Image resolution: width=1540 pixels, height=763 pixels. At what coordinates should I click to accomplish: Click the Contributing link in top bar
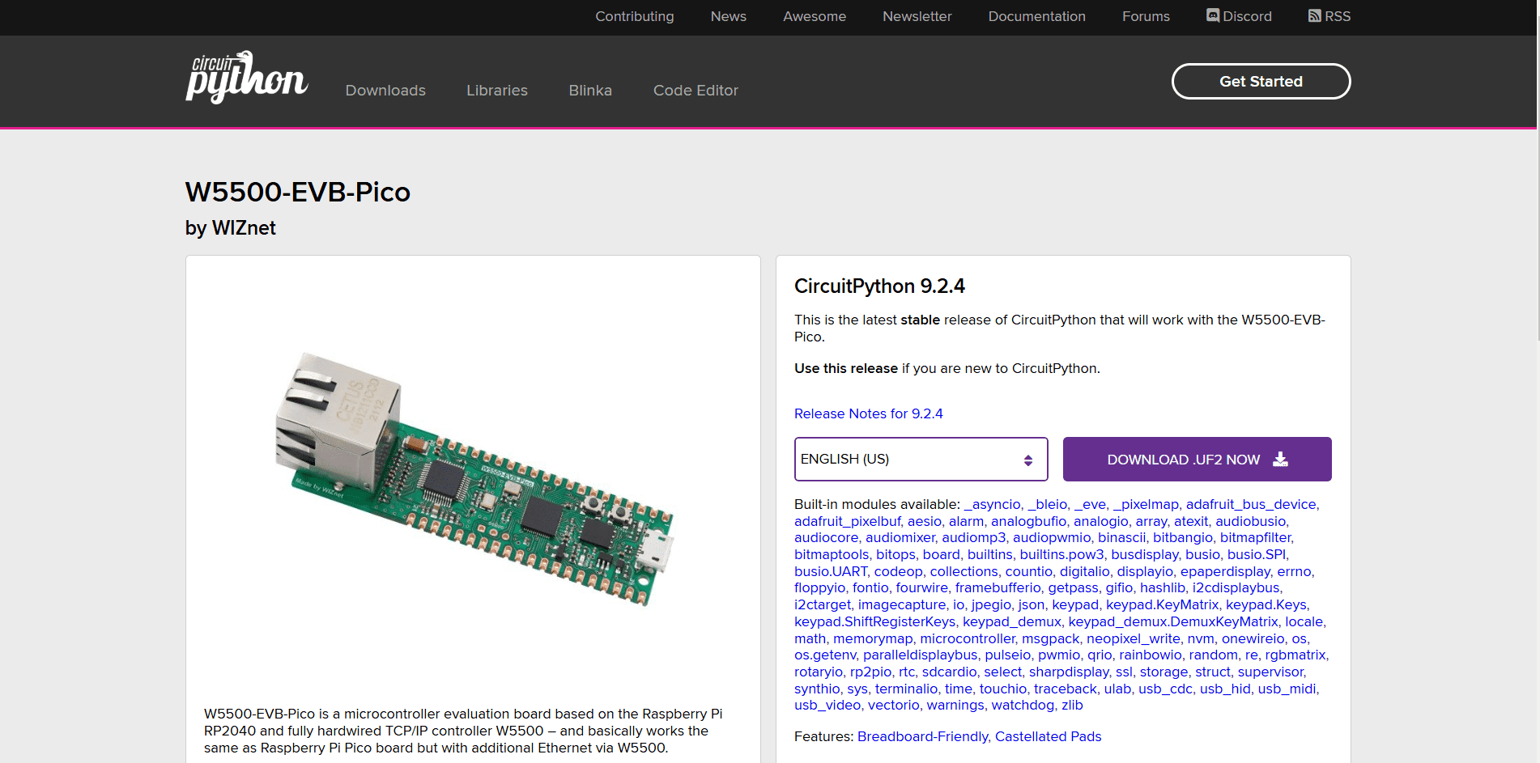tap(634, 16)
